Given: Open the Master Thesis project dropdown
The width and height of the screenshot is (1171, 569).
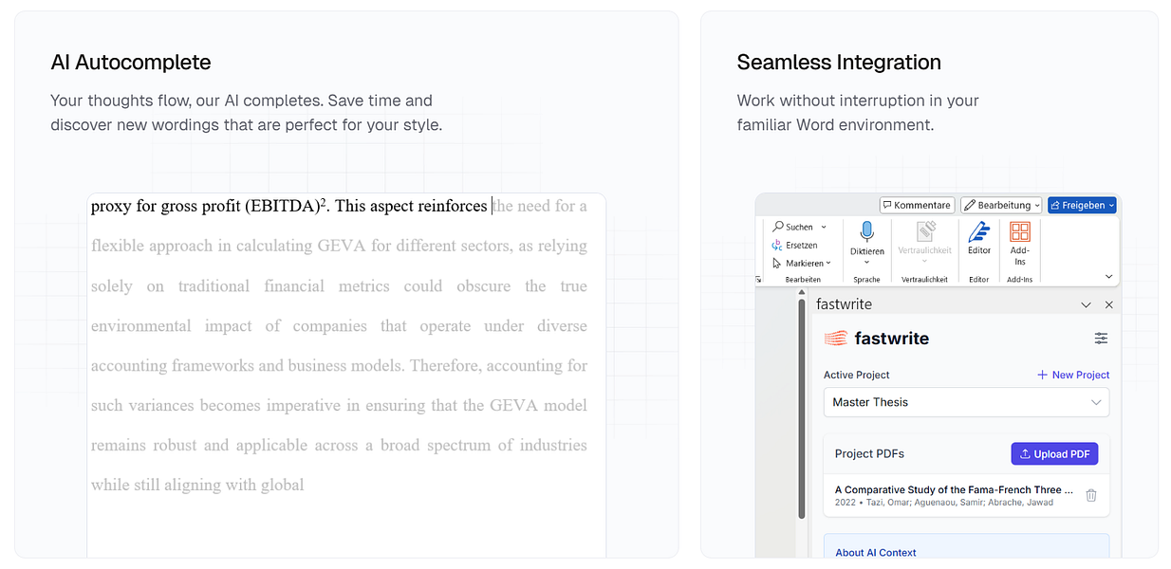Looking at the screenshot, I should [966, 402].
